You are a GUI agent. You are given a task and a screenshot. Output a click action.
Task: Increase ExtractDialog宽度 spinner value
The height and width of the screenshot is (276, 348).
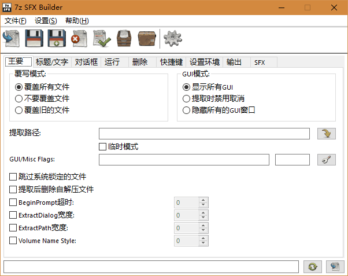203,212
